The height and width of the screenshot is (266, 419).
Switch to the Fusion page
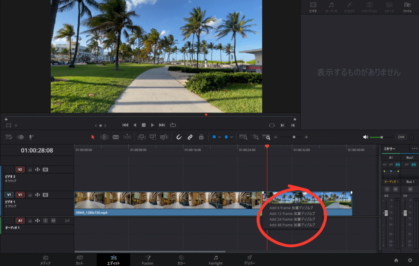tap(147, 260)
